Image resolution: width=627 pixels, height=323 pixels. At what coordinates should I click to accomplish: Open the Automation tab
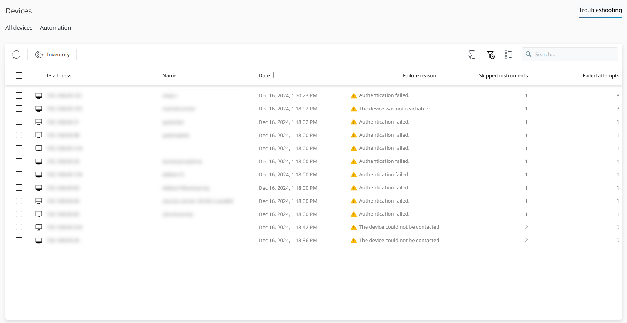(56, 28)
